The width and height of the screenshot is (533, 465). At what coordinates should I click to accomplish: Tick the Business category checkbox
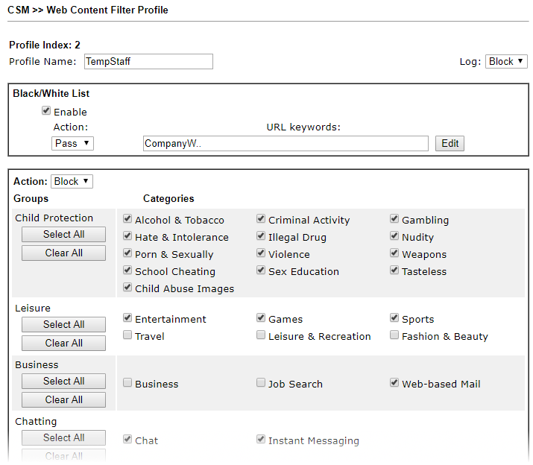coord(127,384)
